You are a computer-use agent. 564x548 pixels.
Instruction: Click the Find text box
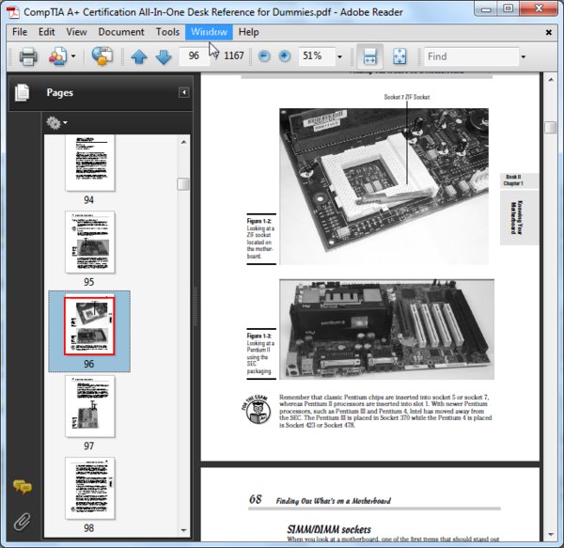pyautogui.click(x=472, y=56)
